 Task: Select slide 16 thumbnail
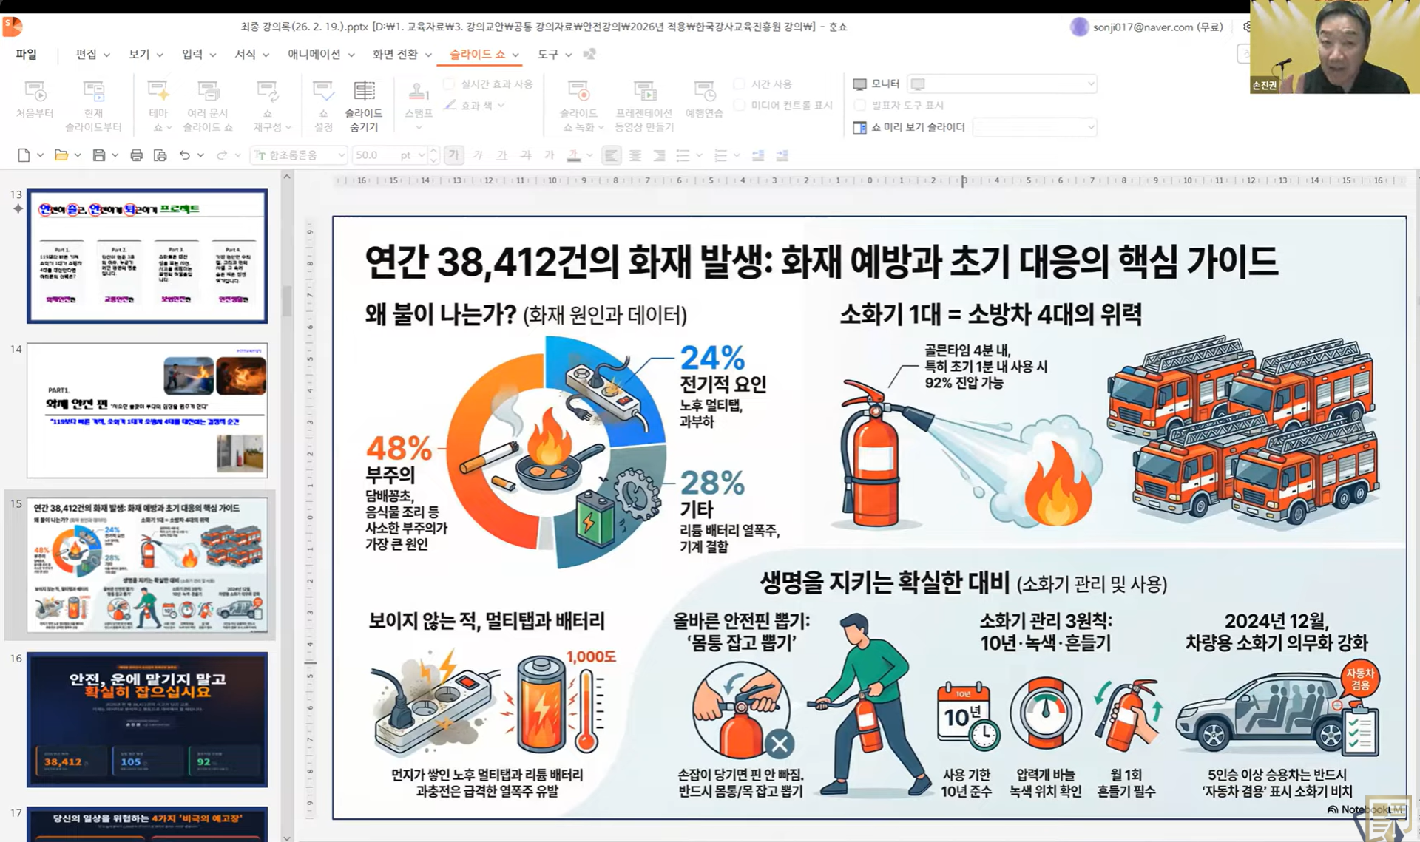coord(147,719)
